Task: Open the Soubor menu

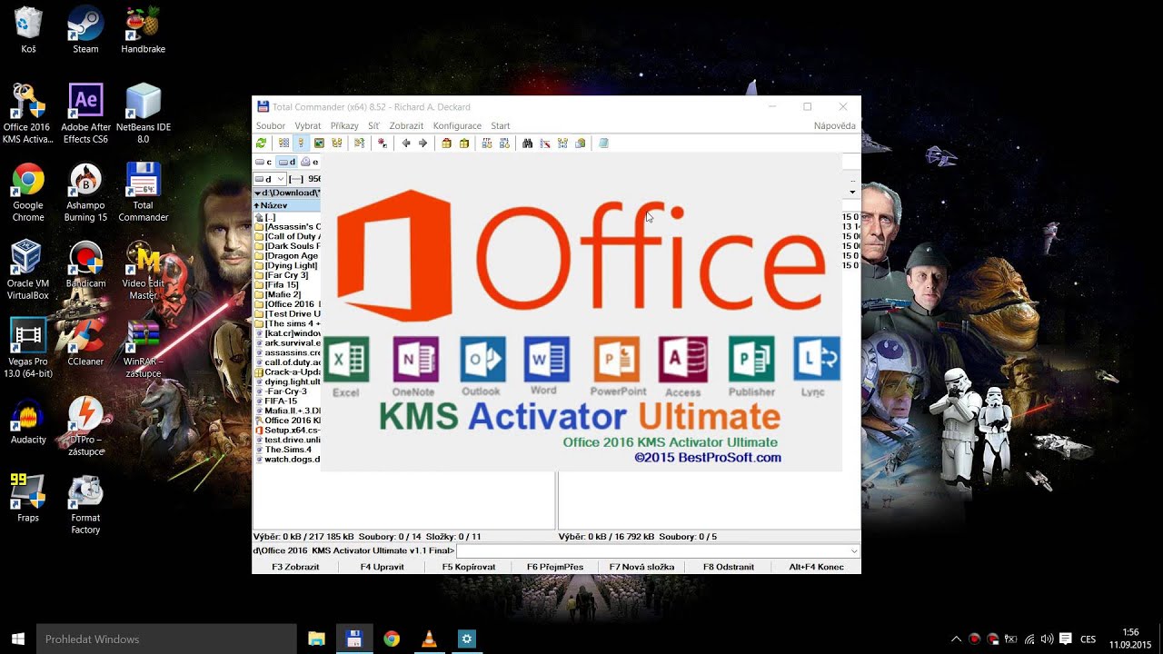Action: tap(271, 126)
